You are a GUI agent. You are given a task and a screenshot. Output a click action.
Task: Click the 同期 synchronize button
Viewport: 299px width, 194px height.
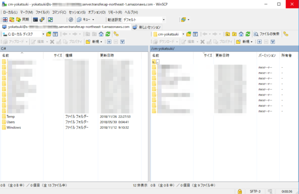[22, 20]
